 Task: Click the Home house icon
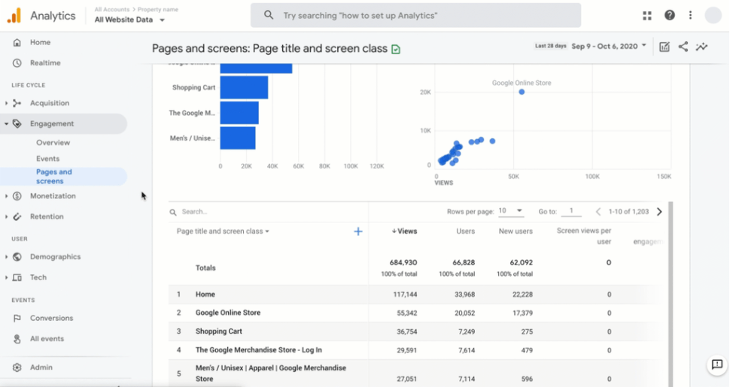[x=17, y=42]
